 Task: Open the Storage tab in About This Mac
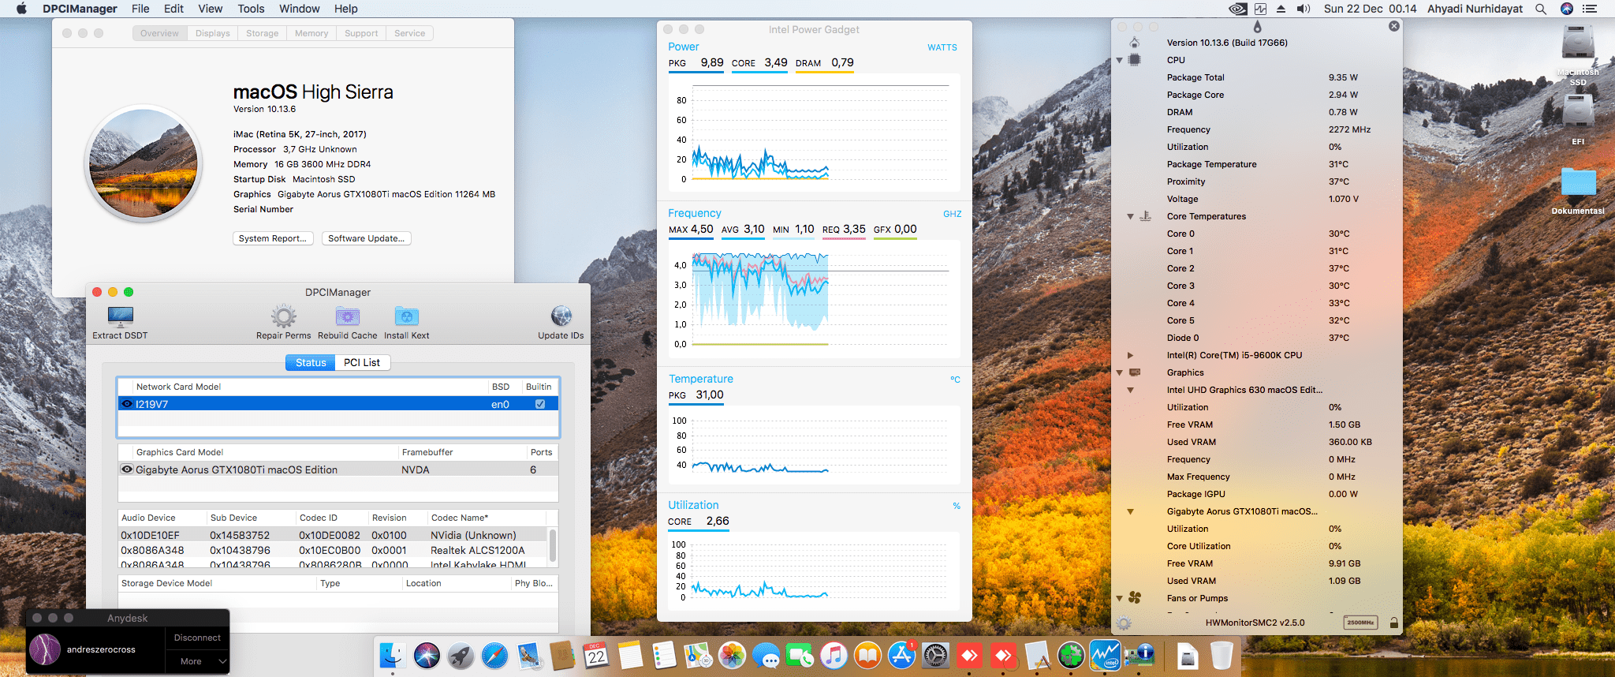pyautogui.click(x=262, y=33)
